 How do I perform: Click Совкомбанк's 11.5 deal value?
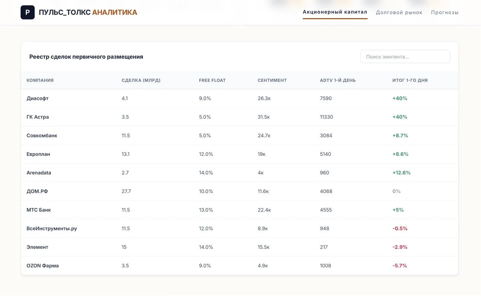coord(126,136)
